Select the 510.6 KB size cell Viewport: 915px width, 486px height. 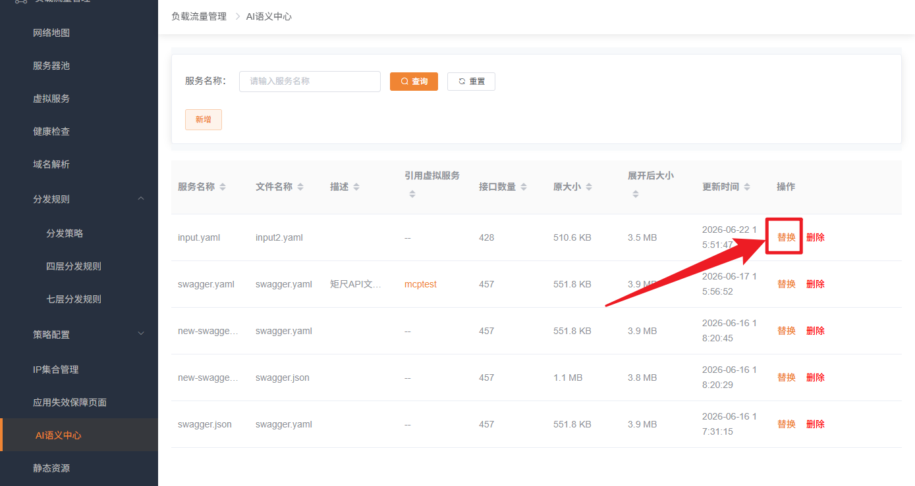572,237
